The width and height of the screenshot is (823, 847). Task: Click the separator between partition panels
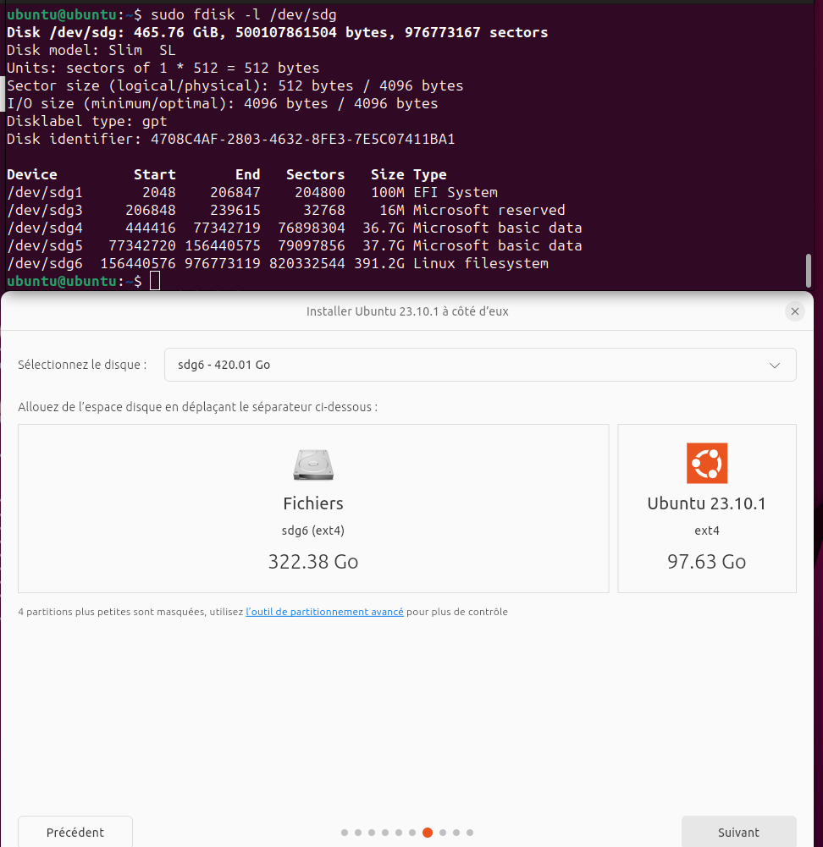point(613,509)
